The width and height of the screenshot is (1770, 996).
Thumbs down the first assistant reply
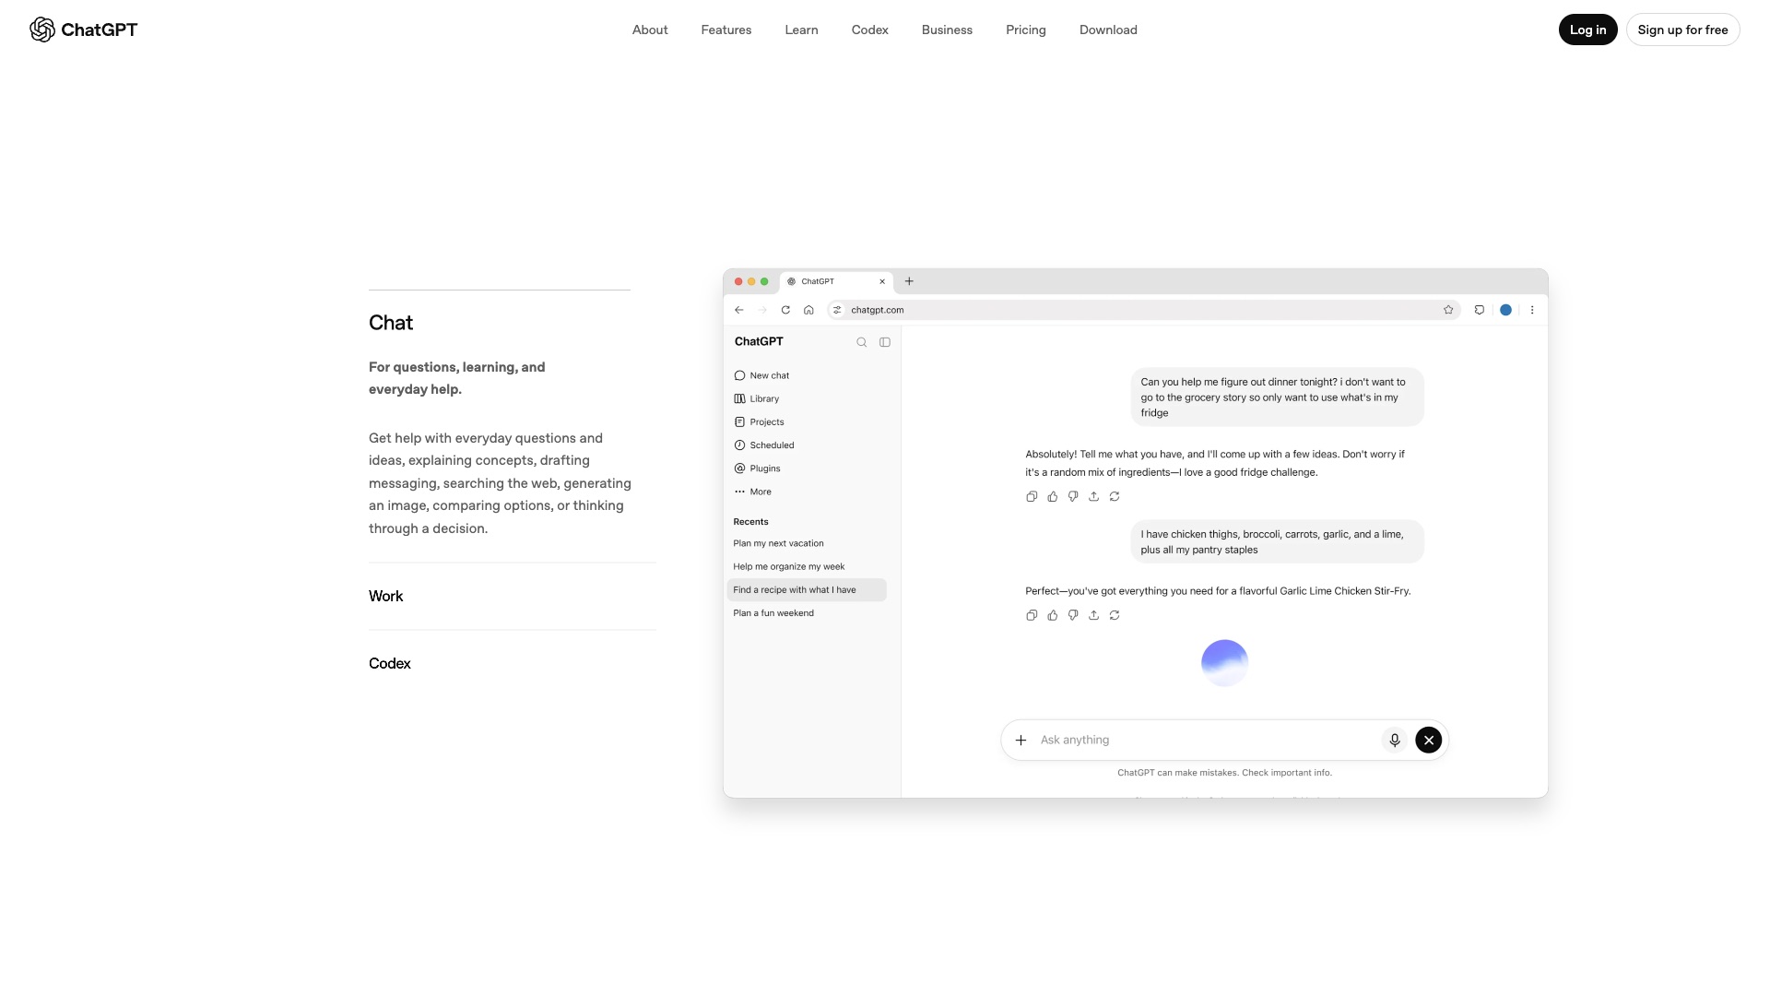point(1073,496)
